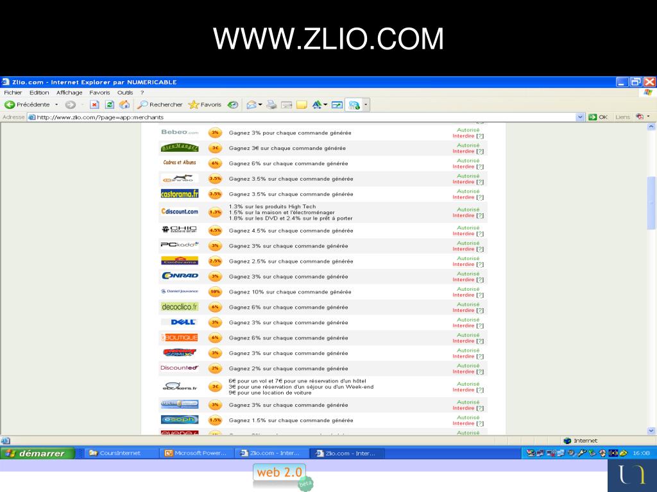This screenshot has height=492, width=657.
Task: Click Interdire on the Dell row
Action: tap(463, 325)
